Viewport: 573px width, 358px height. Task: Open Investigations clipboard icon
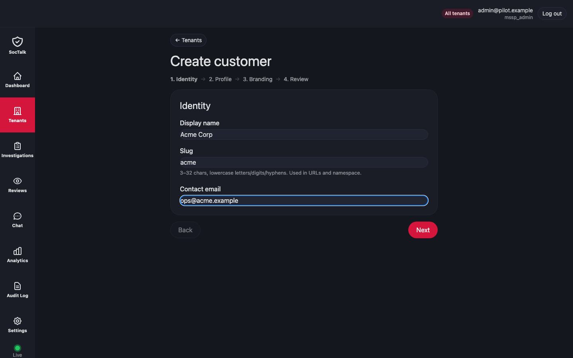[x=18, y=146]
